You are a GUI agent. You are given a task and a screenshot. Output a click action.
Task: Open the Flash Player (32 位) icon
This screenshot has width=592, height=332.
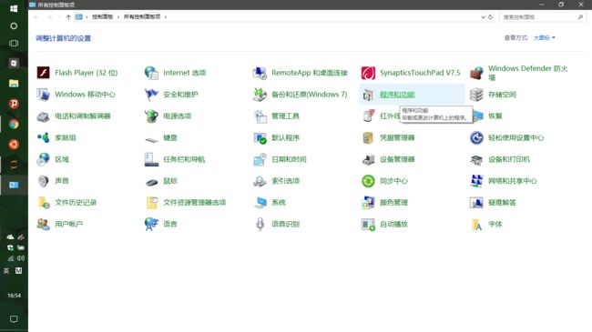point(43,73)
